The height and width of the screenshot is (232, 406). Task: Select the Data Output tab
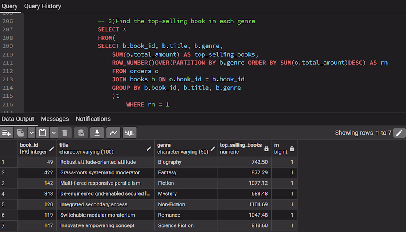(x=18, y=119)
